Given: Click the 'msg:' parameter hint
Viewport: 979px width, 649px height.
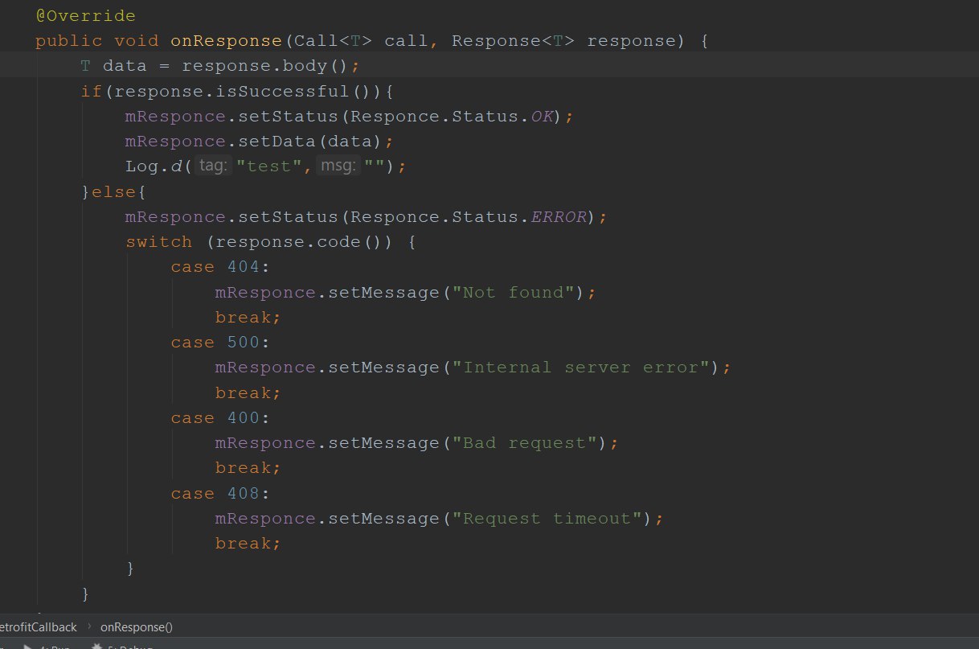Looking at the screenshot, I should click(x=338, y=166).
